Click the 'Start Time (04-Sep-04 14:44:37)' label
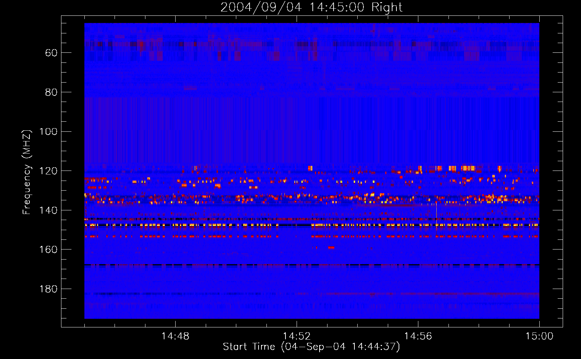 (x=311, y=347)
